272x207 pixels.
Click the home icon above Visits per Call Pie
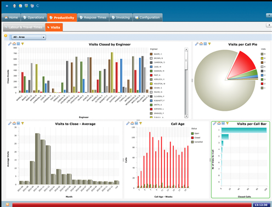click(201, 44)
